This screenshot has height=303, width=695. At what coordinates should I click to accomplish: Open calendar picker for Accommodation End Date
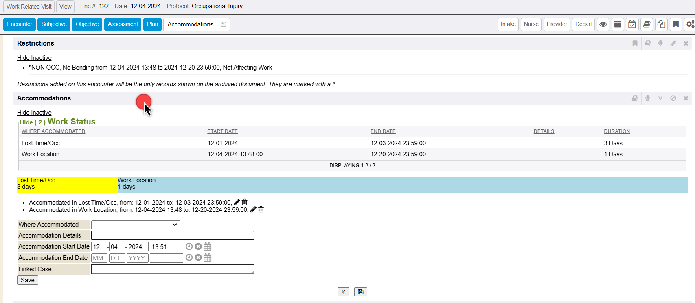coord(208,258)
